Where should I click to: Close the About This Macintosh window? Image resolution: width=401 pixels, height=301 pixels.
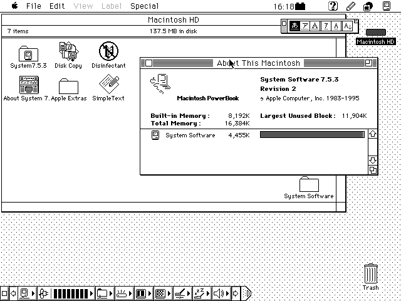pyautogui.click(x=148, y=63)
